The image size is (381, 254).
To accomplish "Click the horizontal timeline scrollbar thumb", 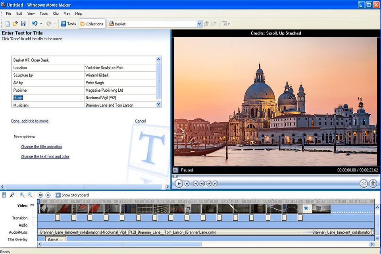I will click(x=122, y=244).
